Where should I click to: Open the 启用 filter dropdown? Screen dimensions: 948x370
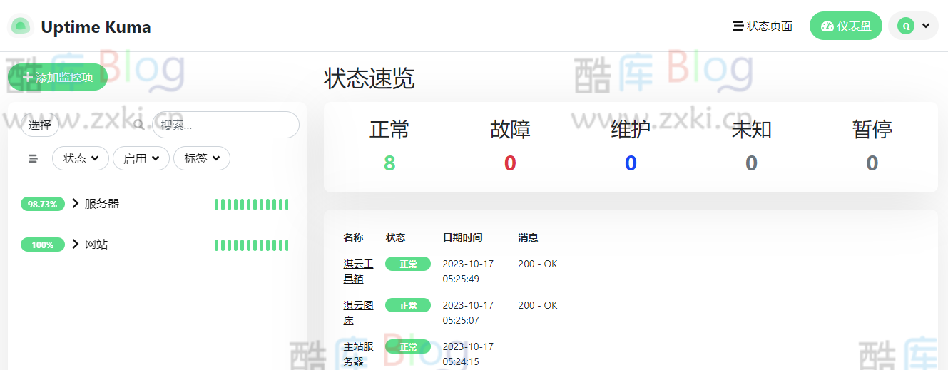(x=141, y=158)
